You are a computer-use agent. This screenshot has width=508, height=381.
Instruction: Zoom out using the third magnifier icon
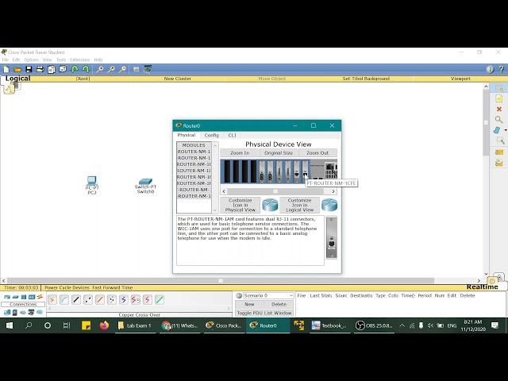pos(122,69)
